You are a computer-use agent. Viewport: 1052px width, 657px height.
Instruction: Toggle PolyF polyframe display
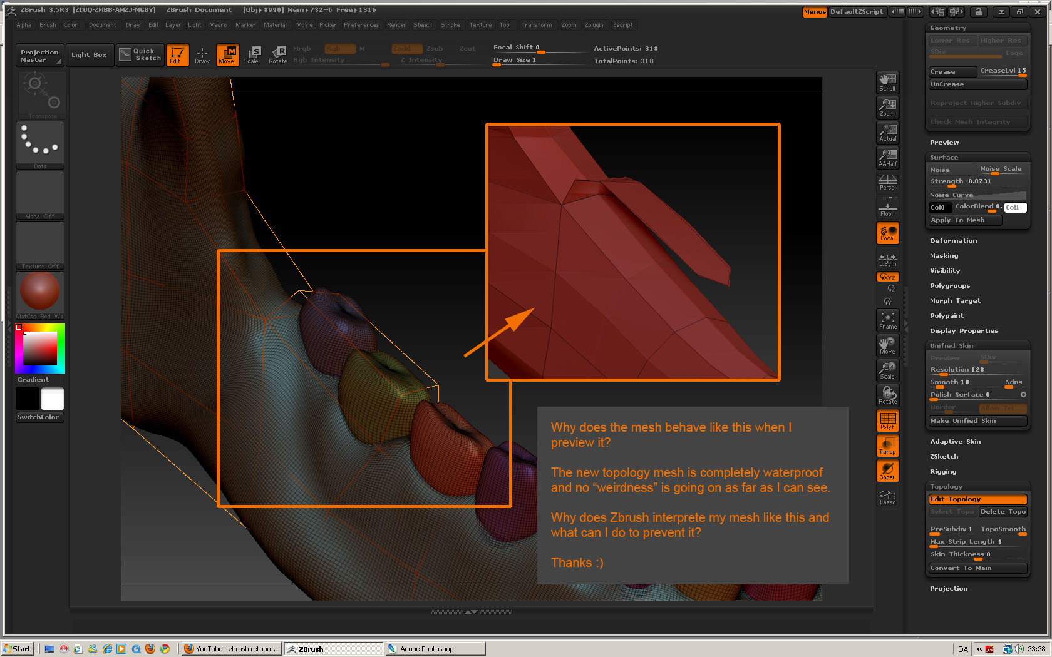coord(887,420)
